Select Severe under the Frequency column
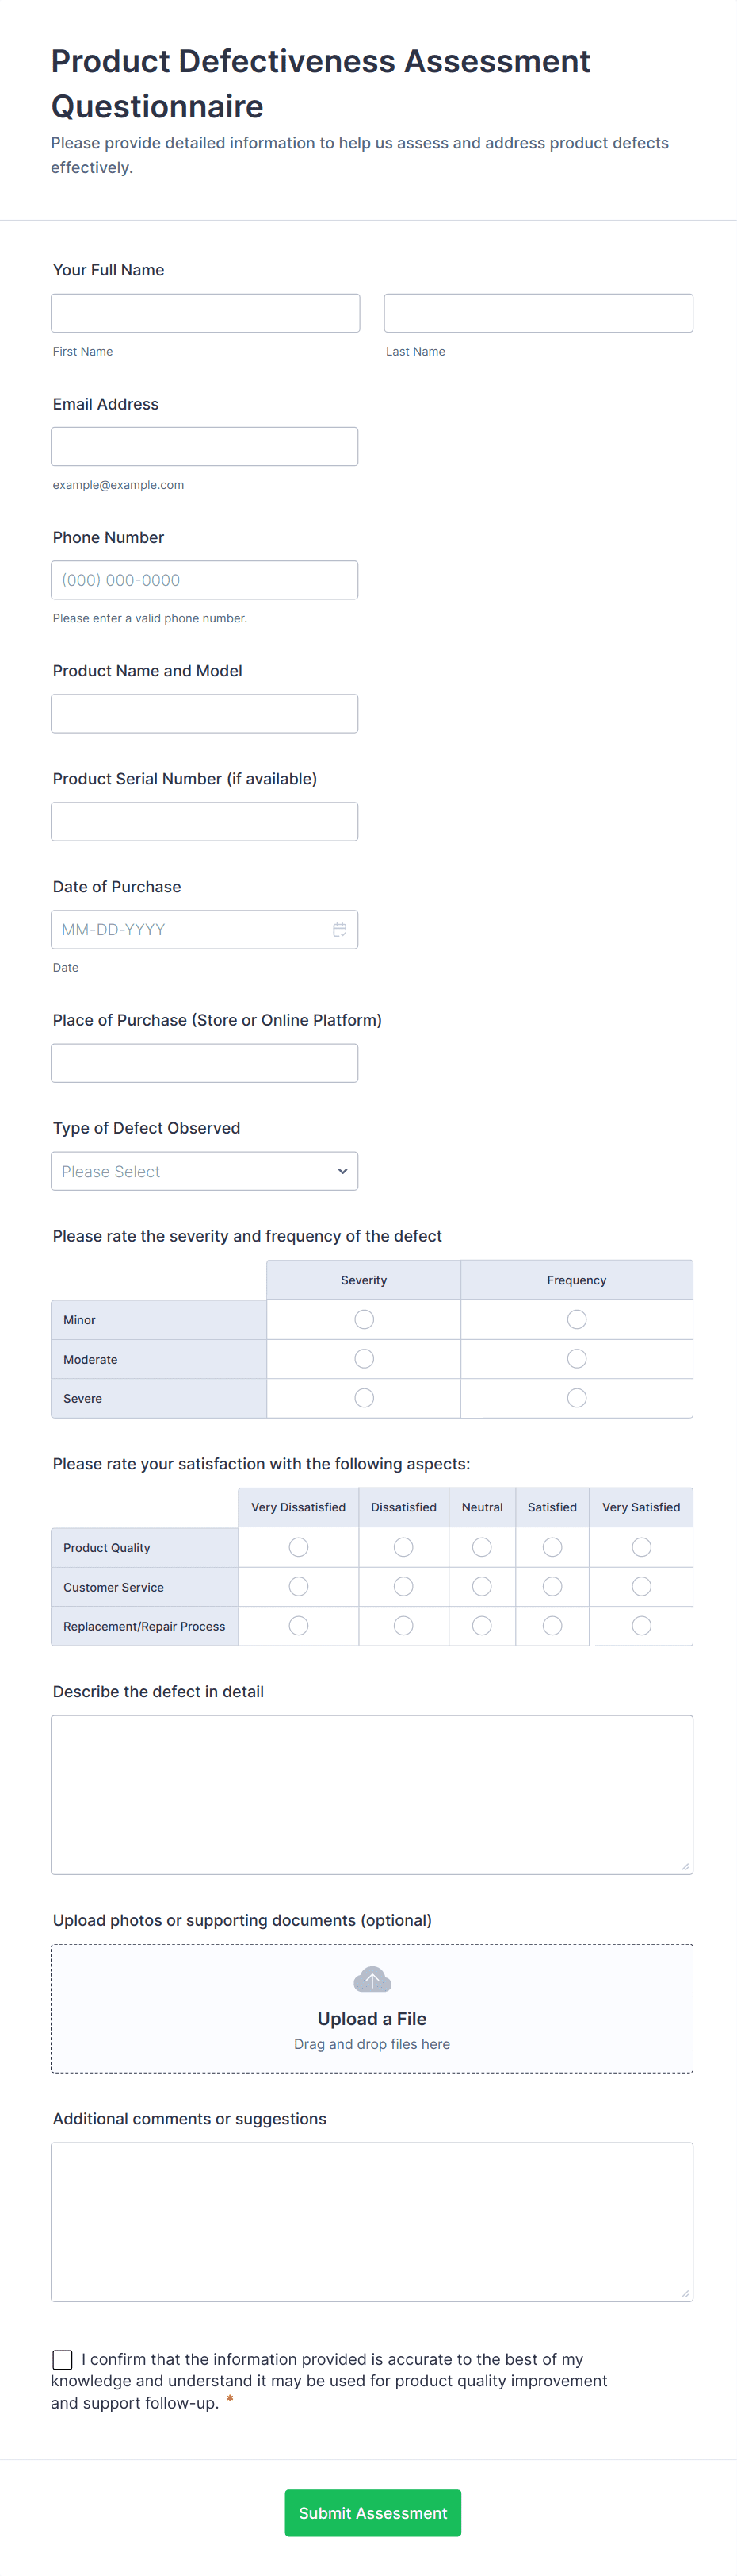This screenshot has height=2576, width=737. coord(576,1398)
